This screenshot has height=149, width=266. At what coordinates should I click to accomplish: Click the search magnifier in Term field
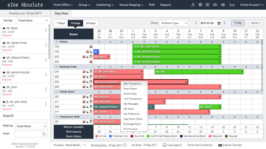click(x=44, y=134)
